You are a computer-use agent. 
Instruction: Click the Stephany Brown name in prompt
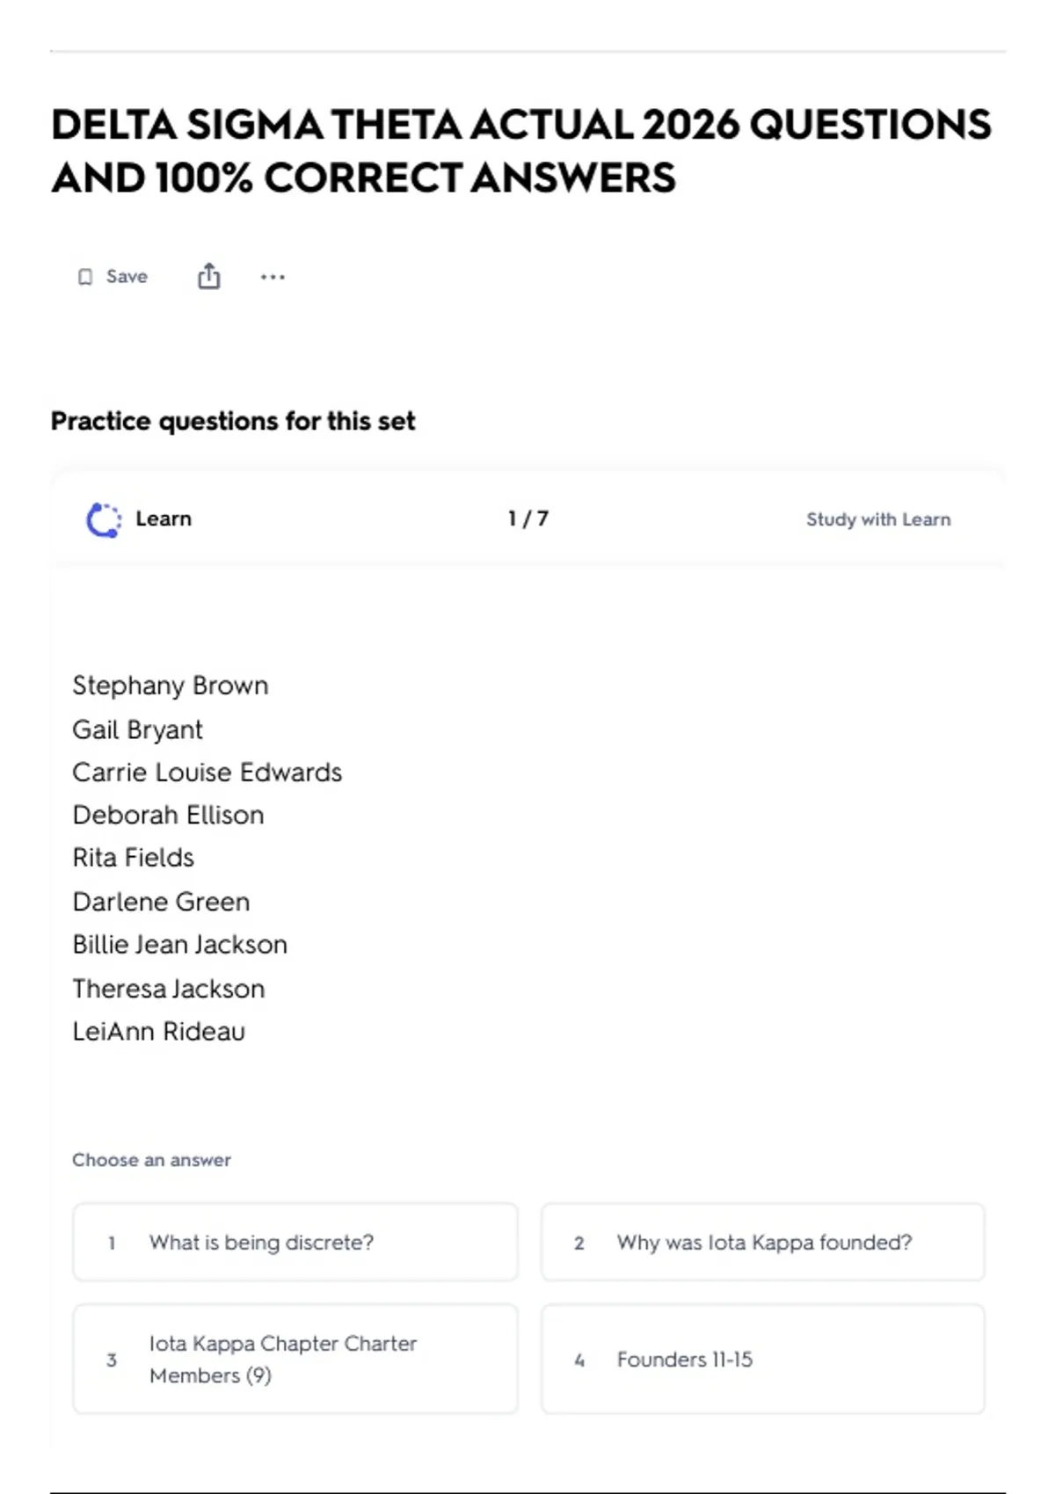(x=171, y=685)
